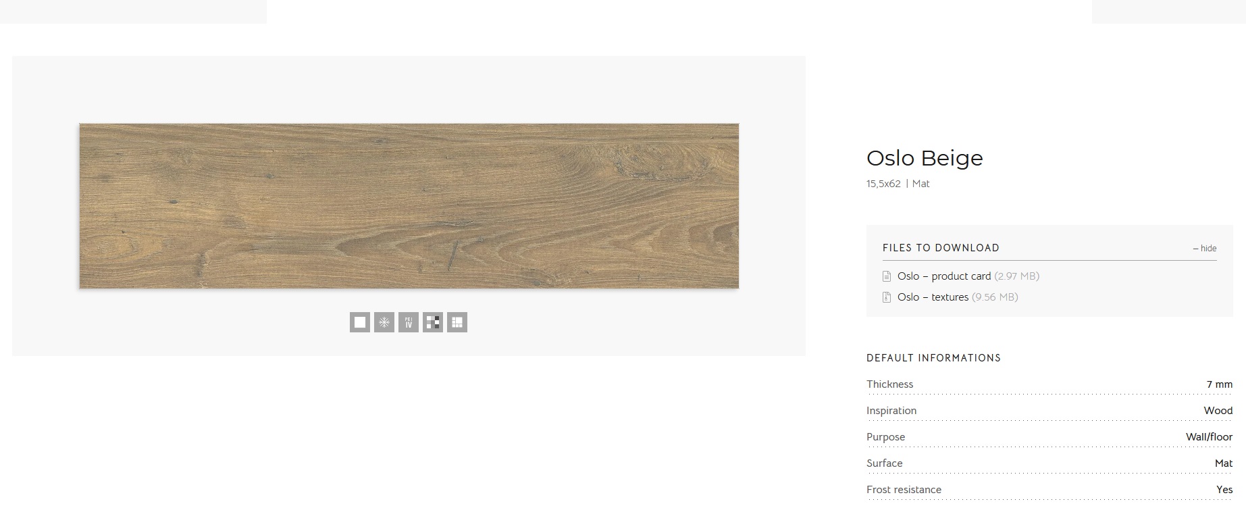Select the Inspiration Wood value

click(x=1218, y=411)
